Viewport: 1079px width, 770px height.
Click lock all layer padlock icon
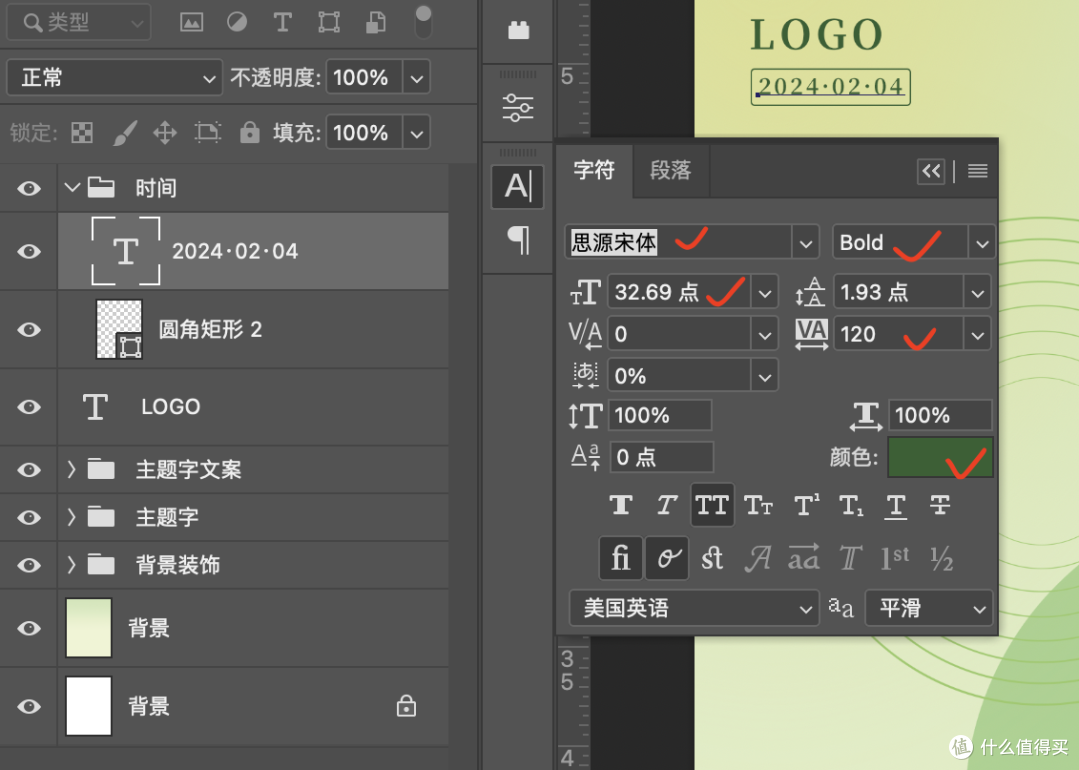pos(249,132)
